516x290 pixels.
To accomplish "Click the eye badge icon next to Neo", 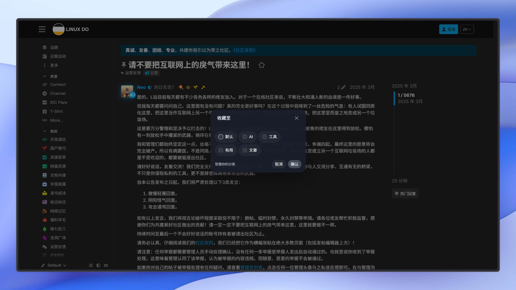I will (188, 87).
